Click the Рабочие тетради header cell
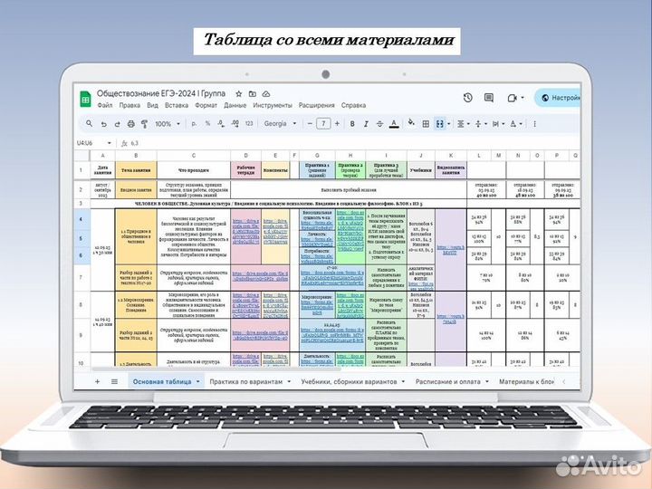Image resolution: width=652 pixels, height=489 pixels. [245, 170]
